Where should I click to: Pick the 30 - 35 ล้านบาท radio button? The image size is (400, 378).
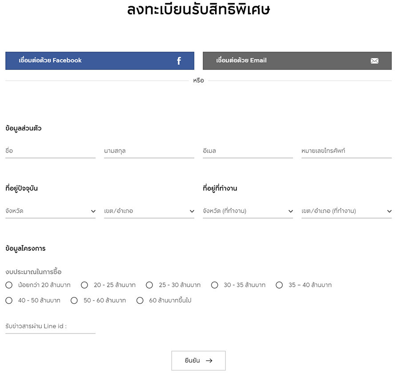tap(215, 285)
